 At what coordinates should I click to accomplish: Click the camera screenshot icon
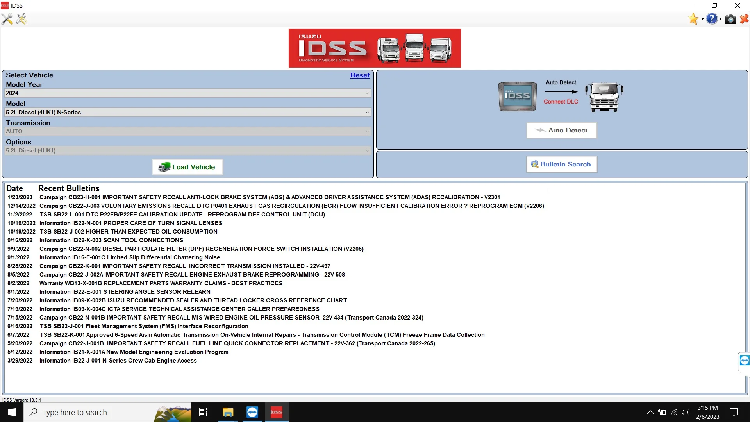730,19
